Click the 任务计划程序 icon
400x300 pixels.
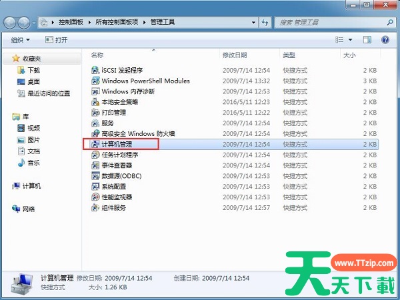(96, 155)
